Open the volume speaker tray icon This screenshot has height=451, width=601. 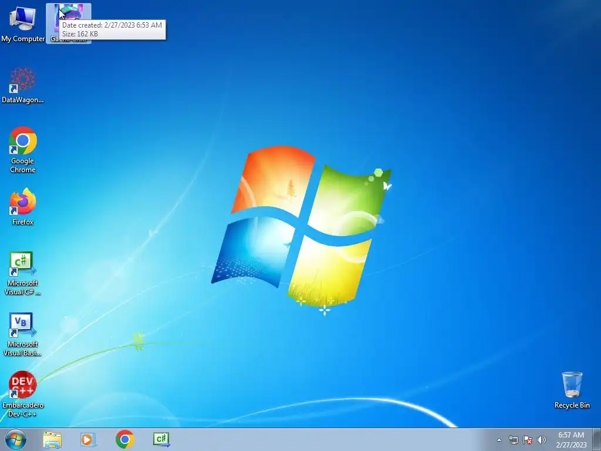tap(542, 440)
